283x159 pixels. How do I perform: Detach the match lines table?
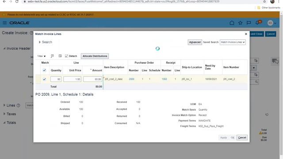[71, 56]
